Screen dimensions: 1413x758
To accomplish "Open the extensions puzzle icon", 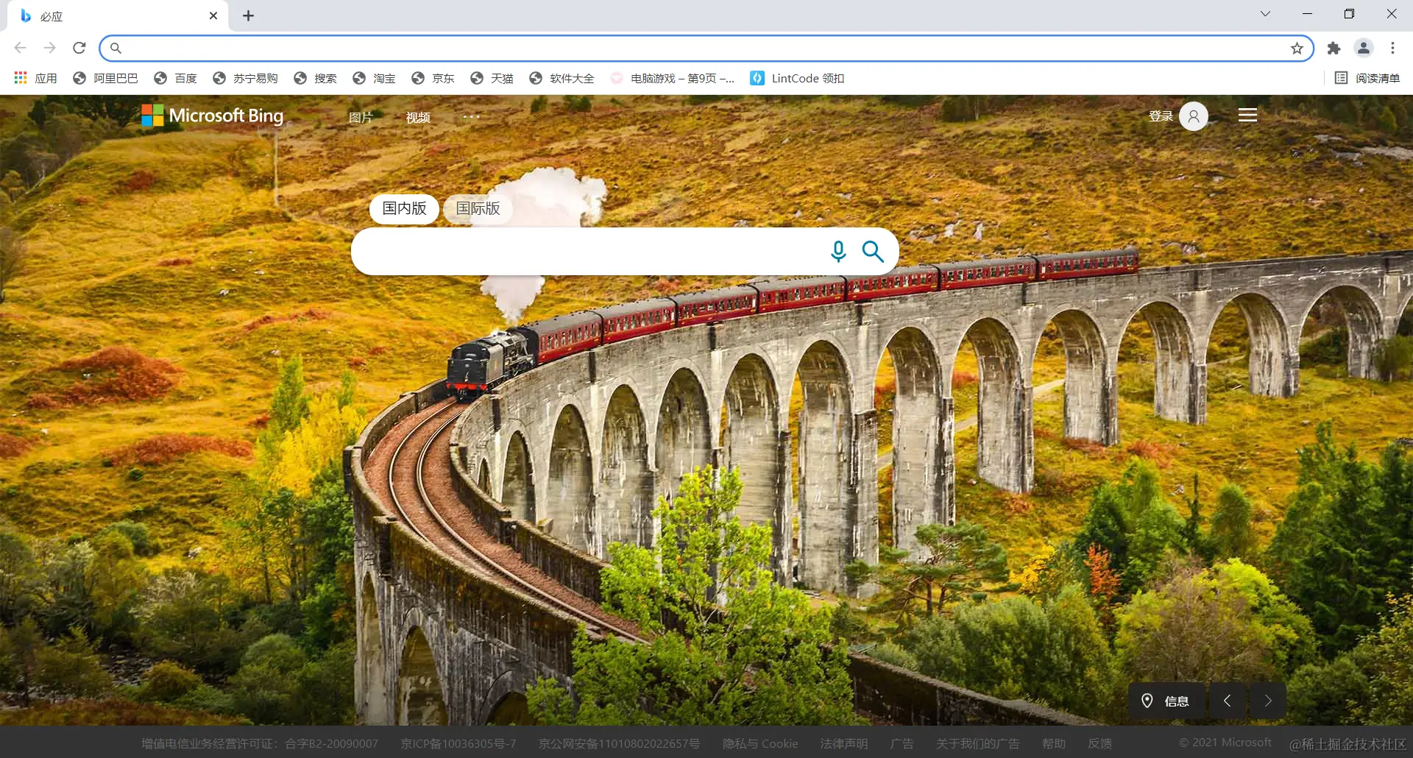I will (1334, 48).
